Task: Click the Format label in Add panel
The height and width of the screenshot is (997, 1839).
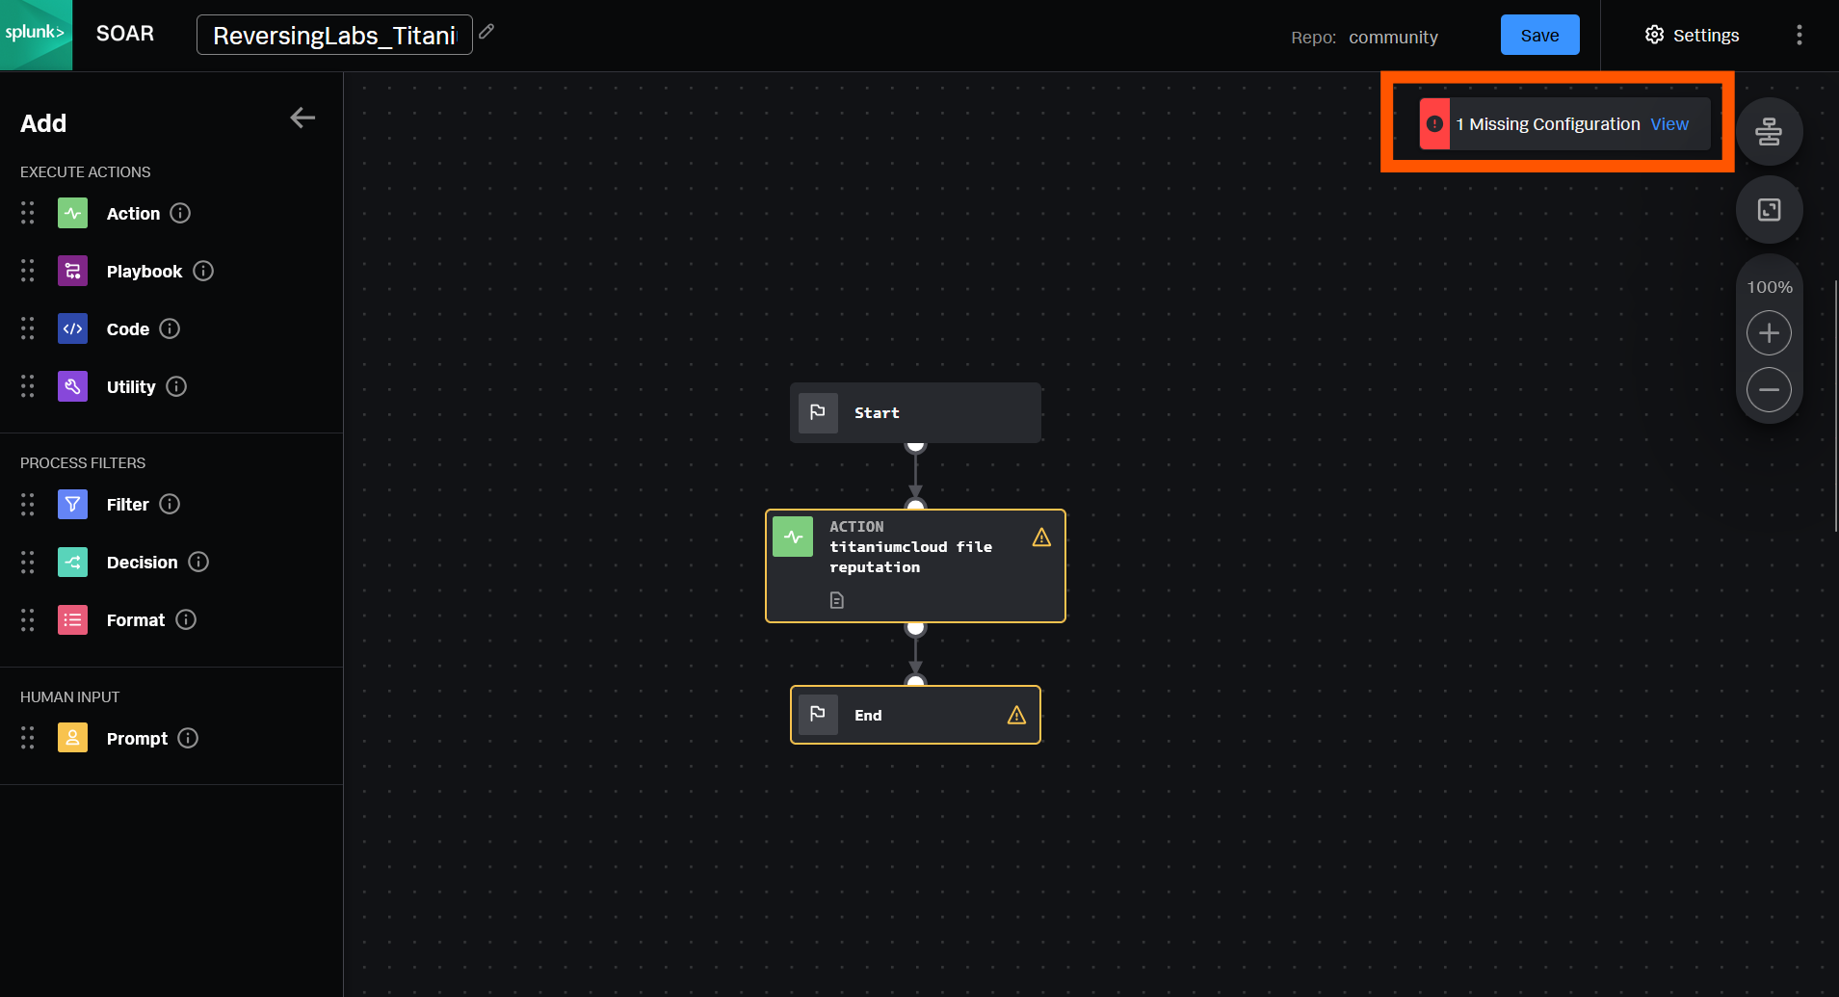Action: click(136, 620)
